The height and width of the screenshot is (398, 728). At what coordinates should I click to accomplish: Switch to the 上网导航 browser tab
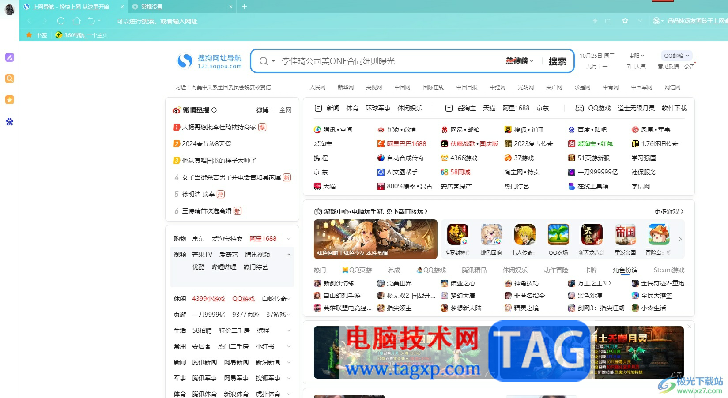tap(73, 7)
